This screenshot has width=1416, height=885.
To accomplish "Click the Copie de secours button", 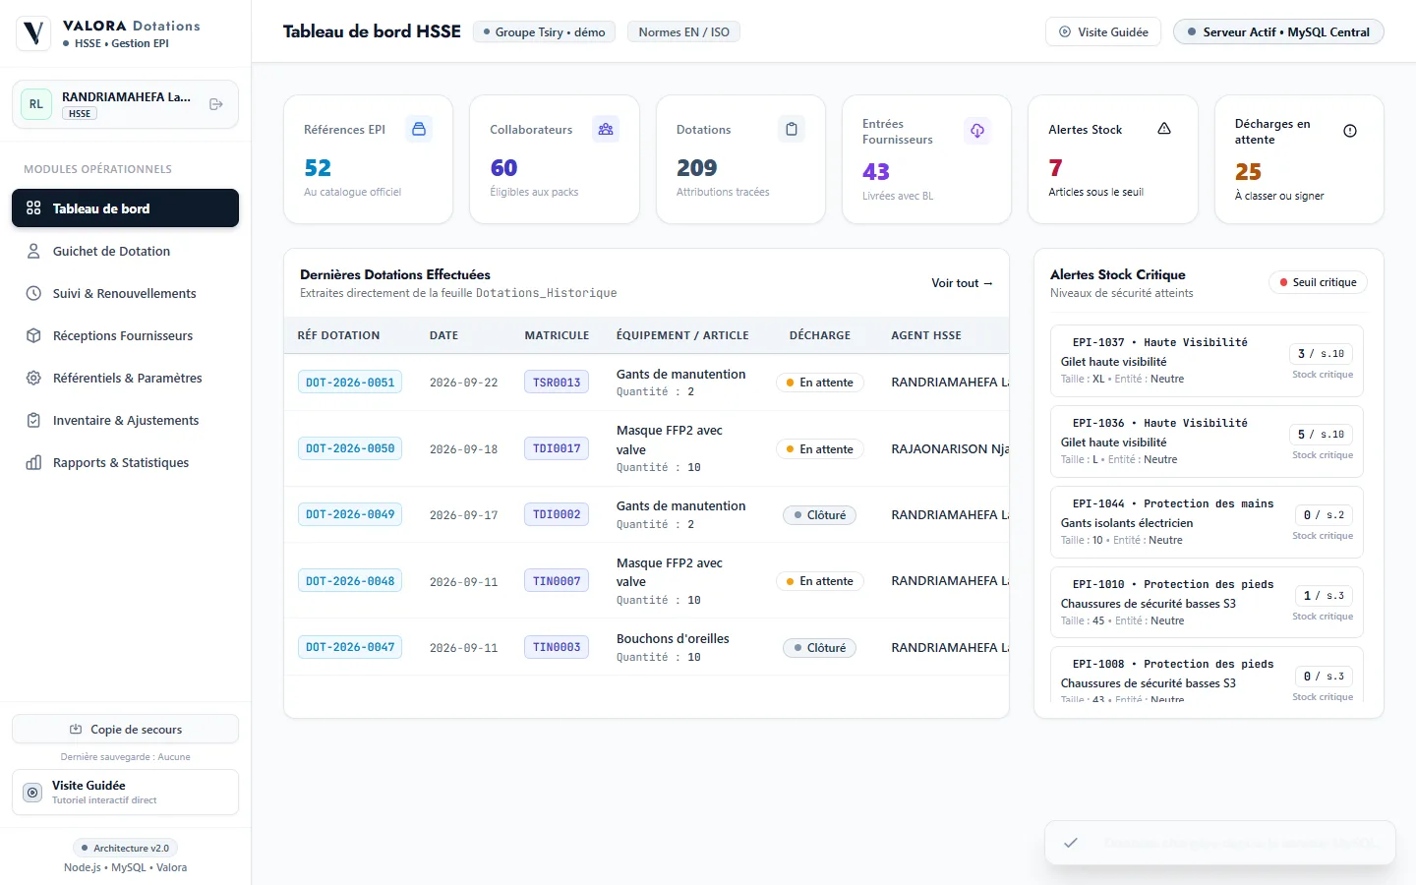I will pos(125,729).
